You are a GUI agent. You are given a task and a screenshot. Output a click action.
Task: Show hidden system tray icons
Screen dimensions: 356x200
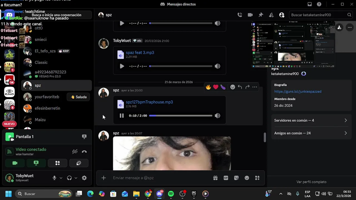[281, 194]
